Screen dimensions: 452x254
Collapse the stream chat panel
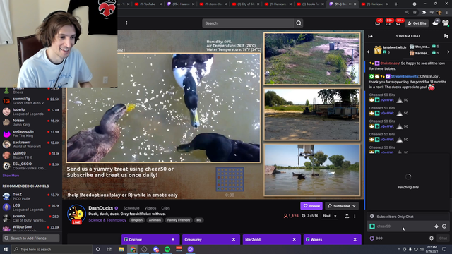click(x=370, y=36)
